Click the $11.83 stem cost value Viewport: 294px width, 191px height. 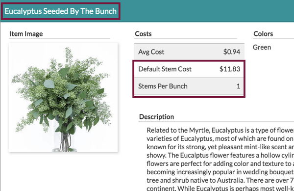tap(230, 69)
